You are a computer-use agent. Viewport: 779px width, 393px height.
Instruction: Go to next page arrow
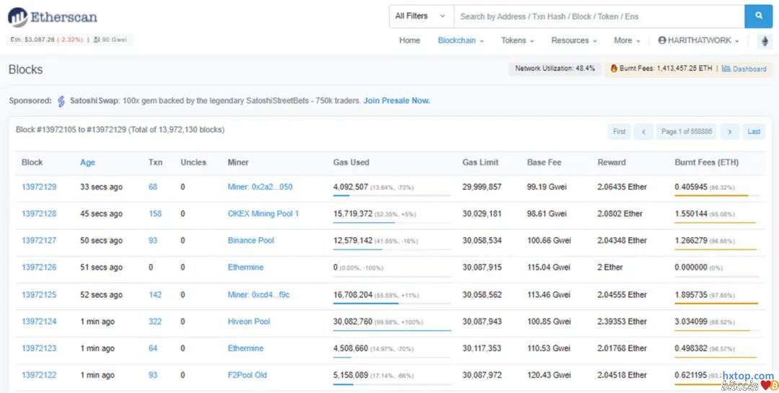click(730, 131)
